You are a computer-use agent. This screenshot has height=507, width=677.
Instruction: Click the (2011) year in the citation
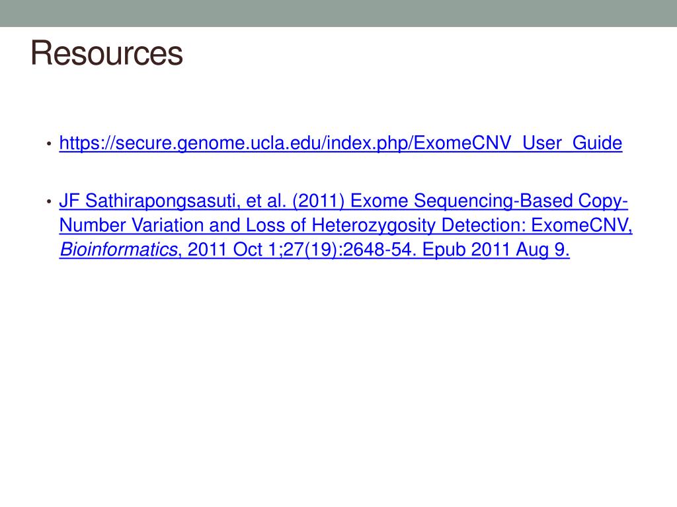[x=318, y=201]
